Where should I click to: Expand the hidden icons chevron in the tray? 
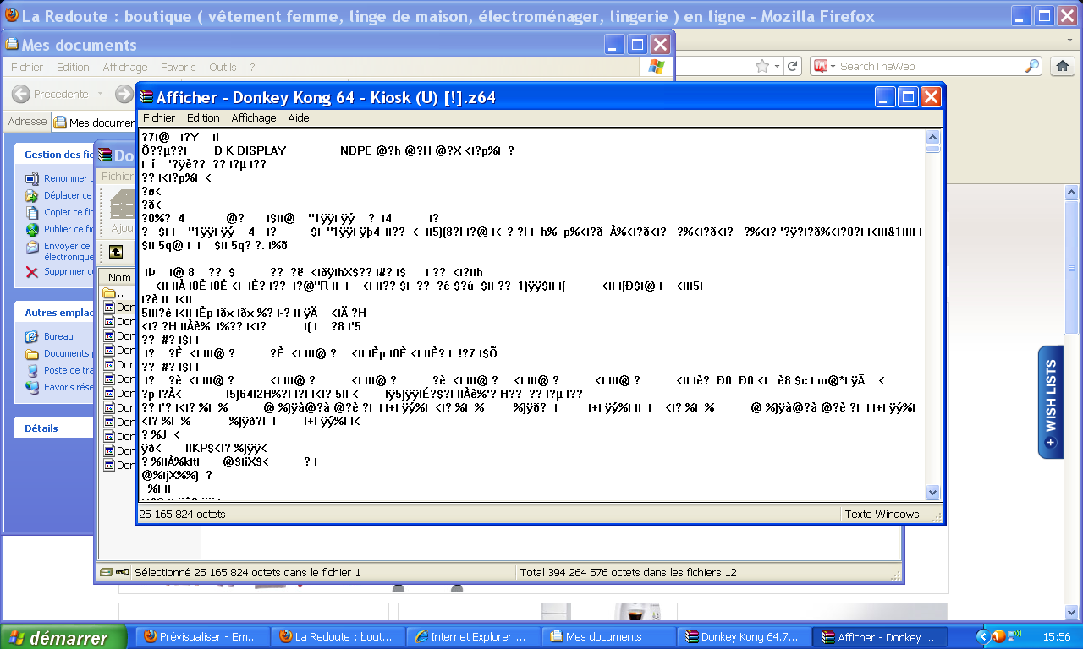coord(983,636)
